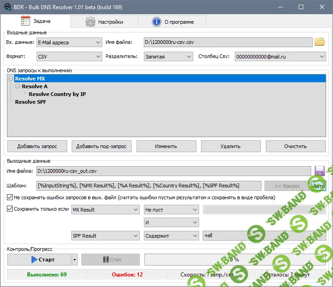
Task: Click the input Имя файла path field
Action: 228,42
